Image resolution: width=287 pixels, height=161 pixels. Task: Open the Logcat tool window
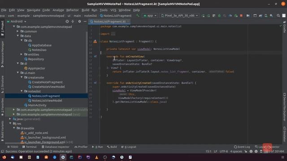(129, 147)
